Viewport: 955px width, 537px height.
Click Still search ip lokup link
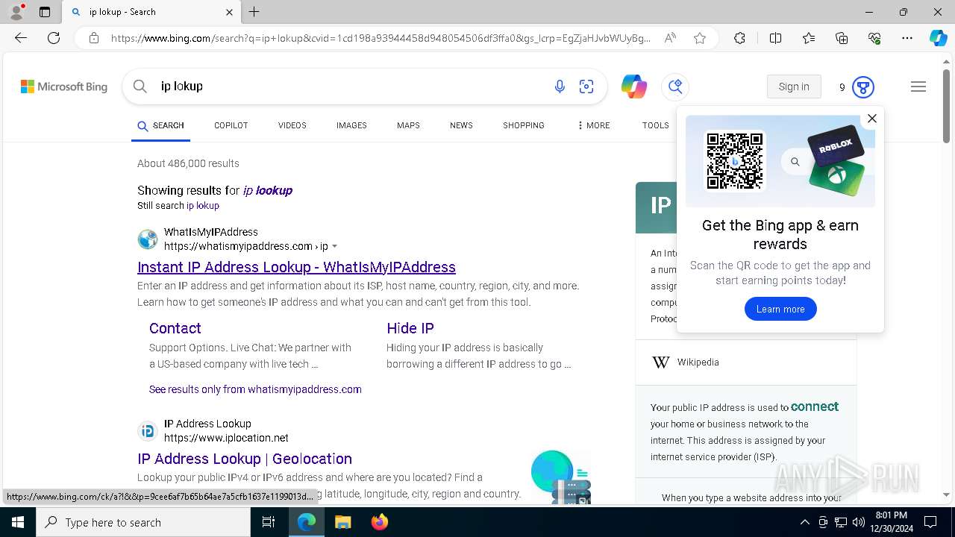tap(203, 206)
